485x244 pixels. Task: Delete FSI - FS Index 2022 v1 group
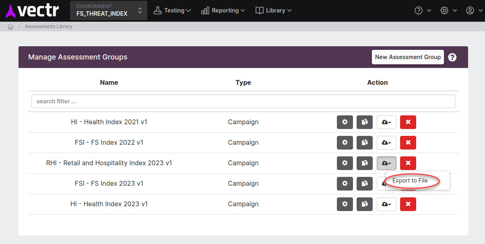click(408, 143)
